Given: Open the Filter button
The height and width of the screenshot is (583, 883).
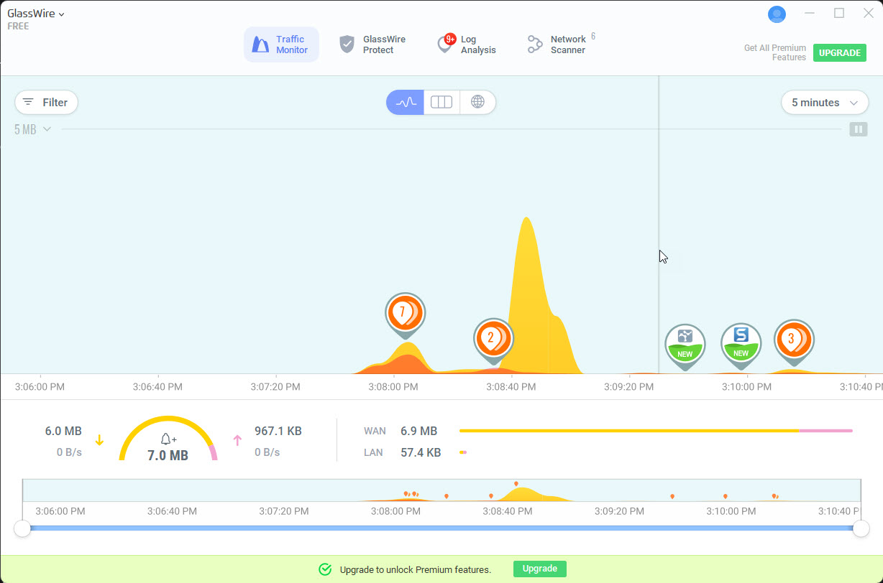Looking at the screenshot, I should tap(46, 103).
